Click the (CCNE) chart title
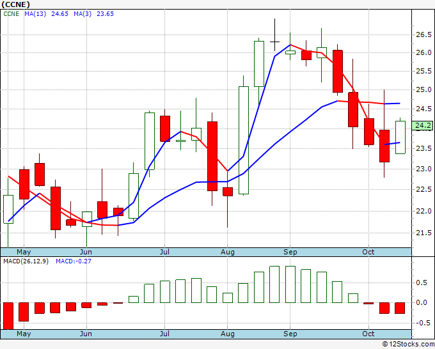Image resolution: width=435 pixels, height=349 pixels. [x=16, y=4]
